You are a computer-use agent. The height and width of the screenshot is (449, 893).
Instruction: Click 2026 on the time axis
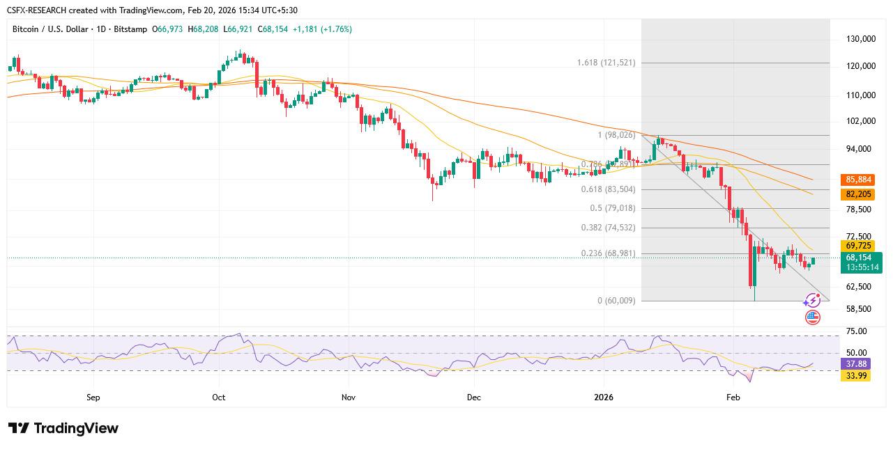(x=603, y=397)
